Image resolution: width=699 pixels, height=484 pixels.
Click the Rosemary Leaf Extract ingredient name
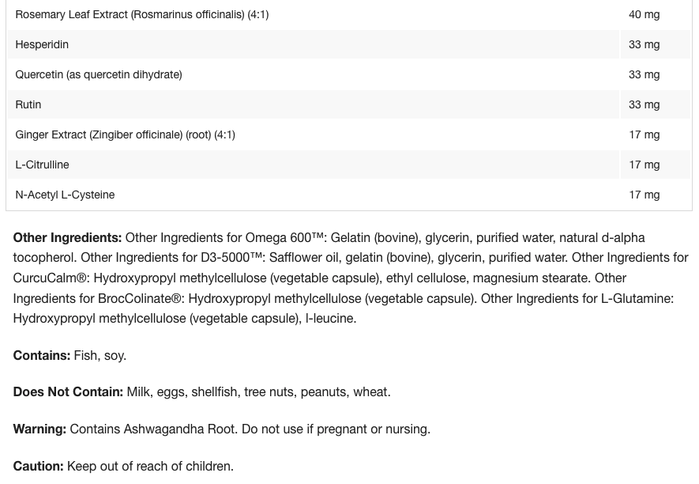pyautogui.click(x=141, y=14)
